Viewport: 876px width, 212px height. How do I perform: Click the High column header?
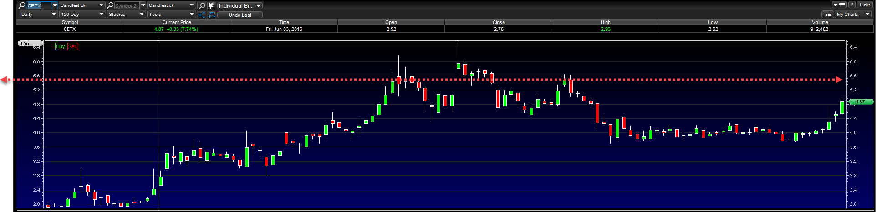[606, 22]
